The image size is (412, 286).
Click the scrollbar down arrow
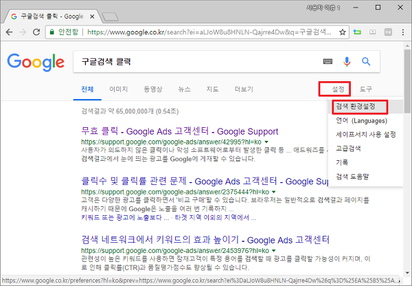(407, 273)
